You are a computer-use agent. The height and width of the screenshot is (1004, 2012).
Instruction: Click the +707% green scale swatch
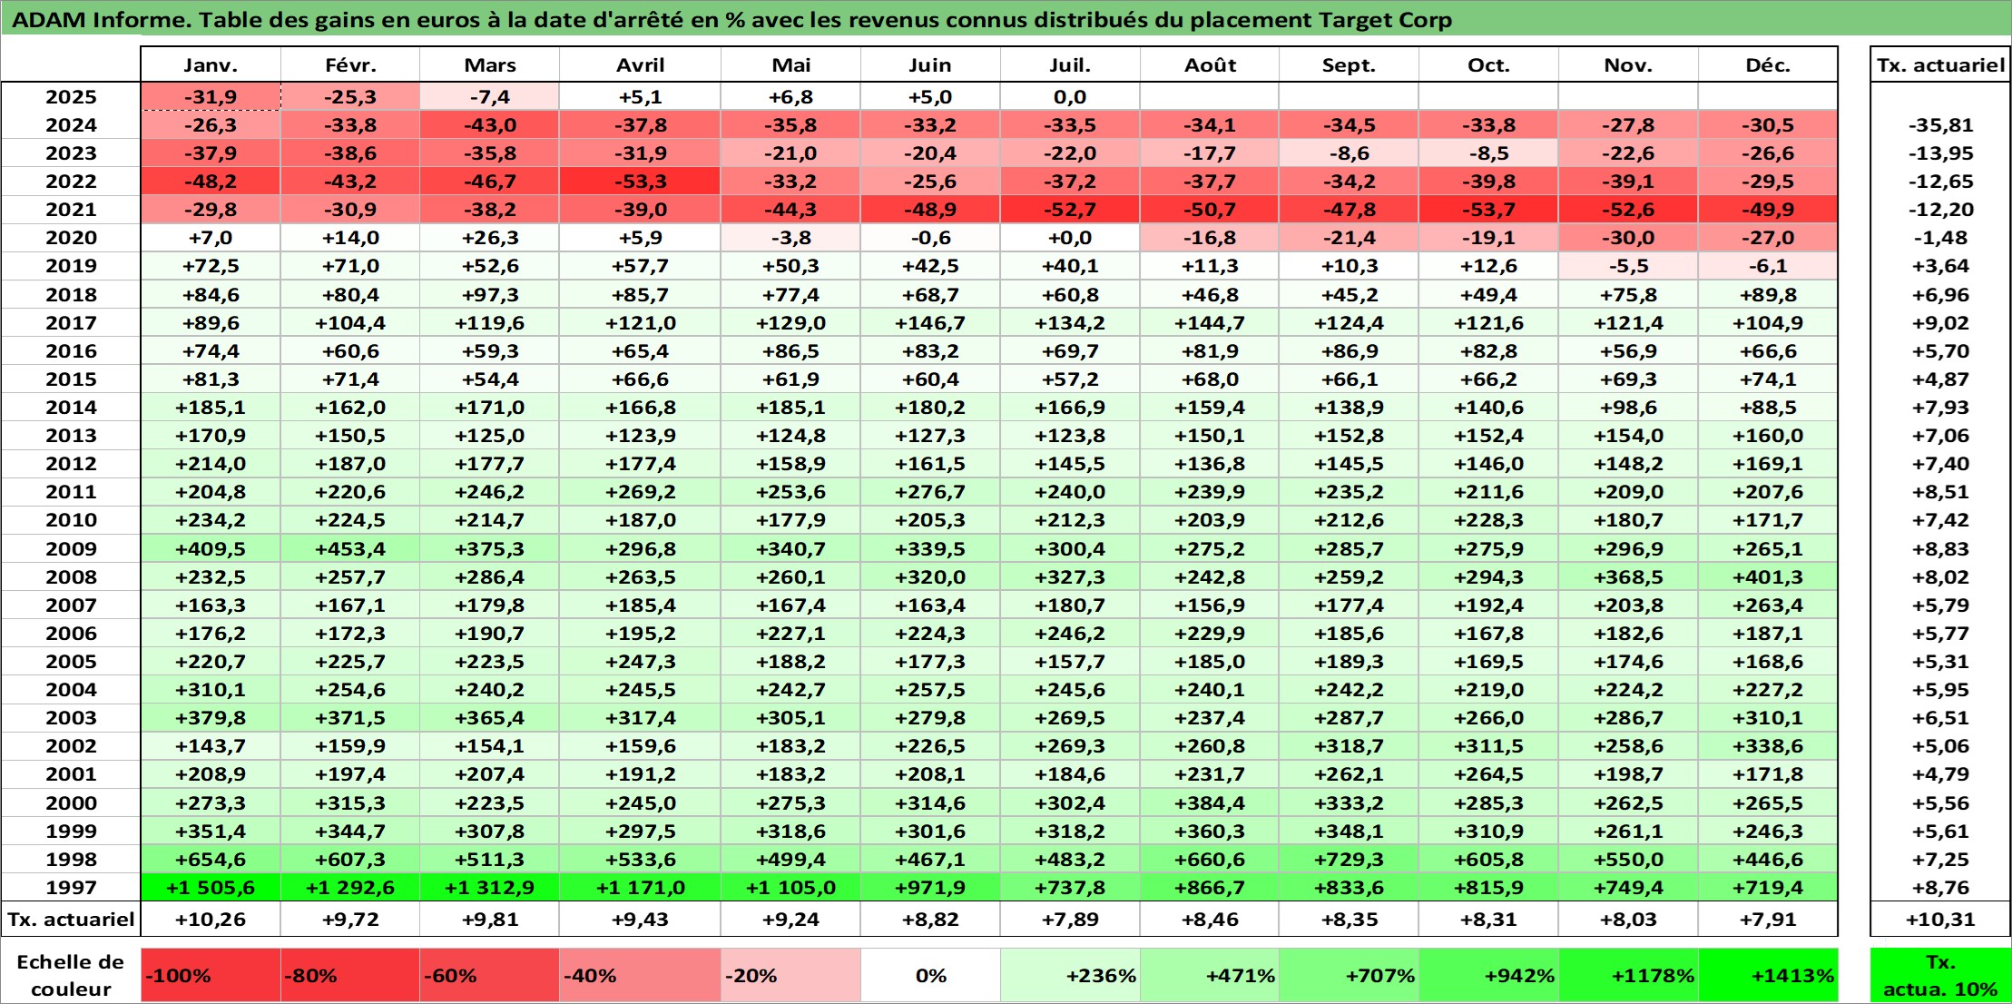click(1349, 975)
